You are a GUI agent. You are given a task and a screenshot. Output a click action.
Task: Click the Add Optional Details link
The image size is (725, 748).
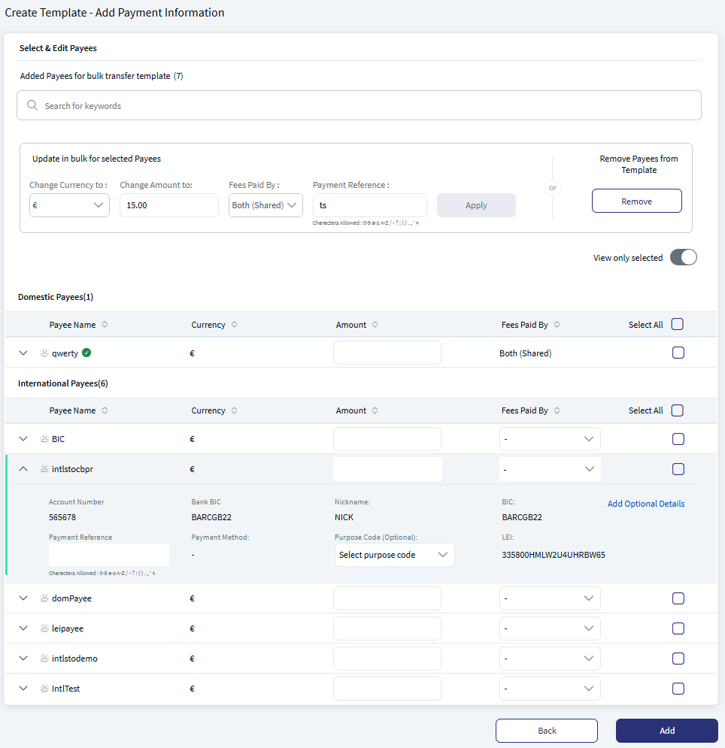click(x=646, y=503)
